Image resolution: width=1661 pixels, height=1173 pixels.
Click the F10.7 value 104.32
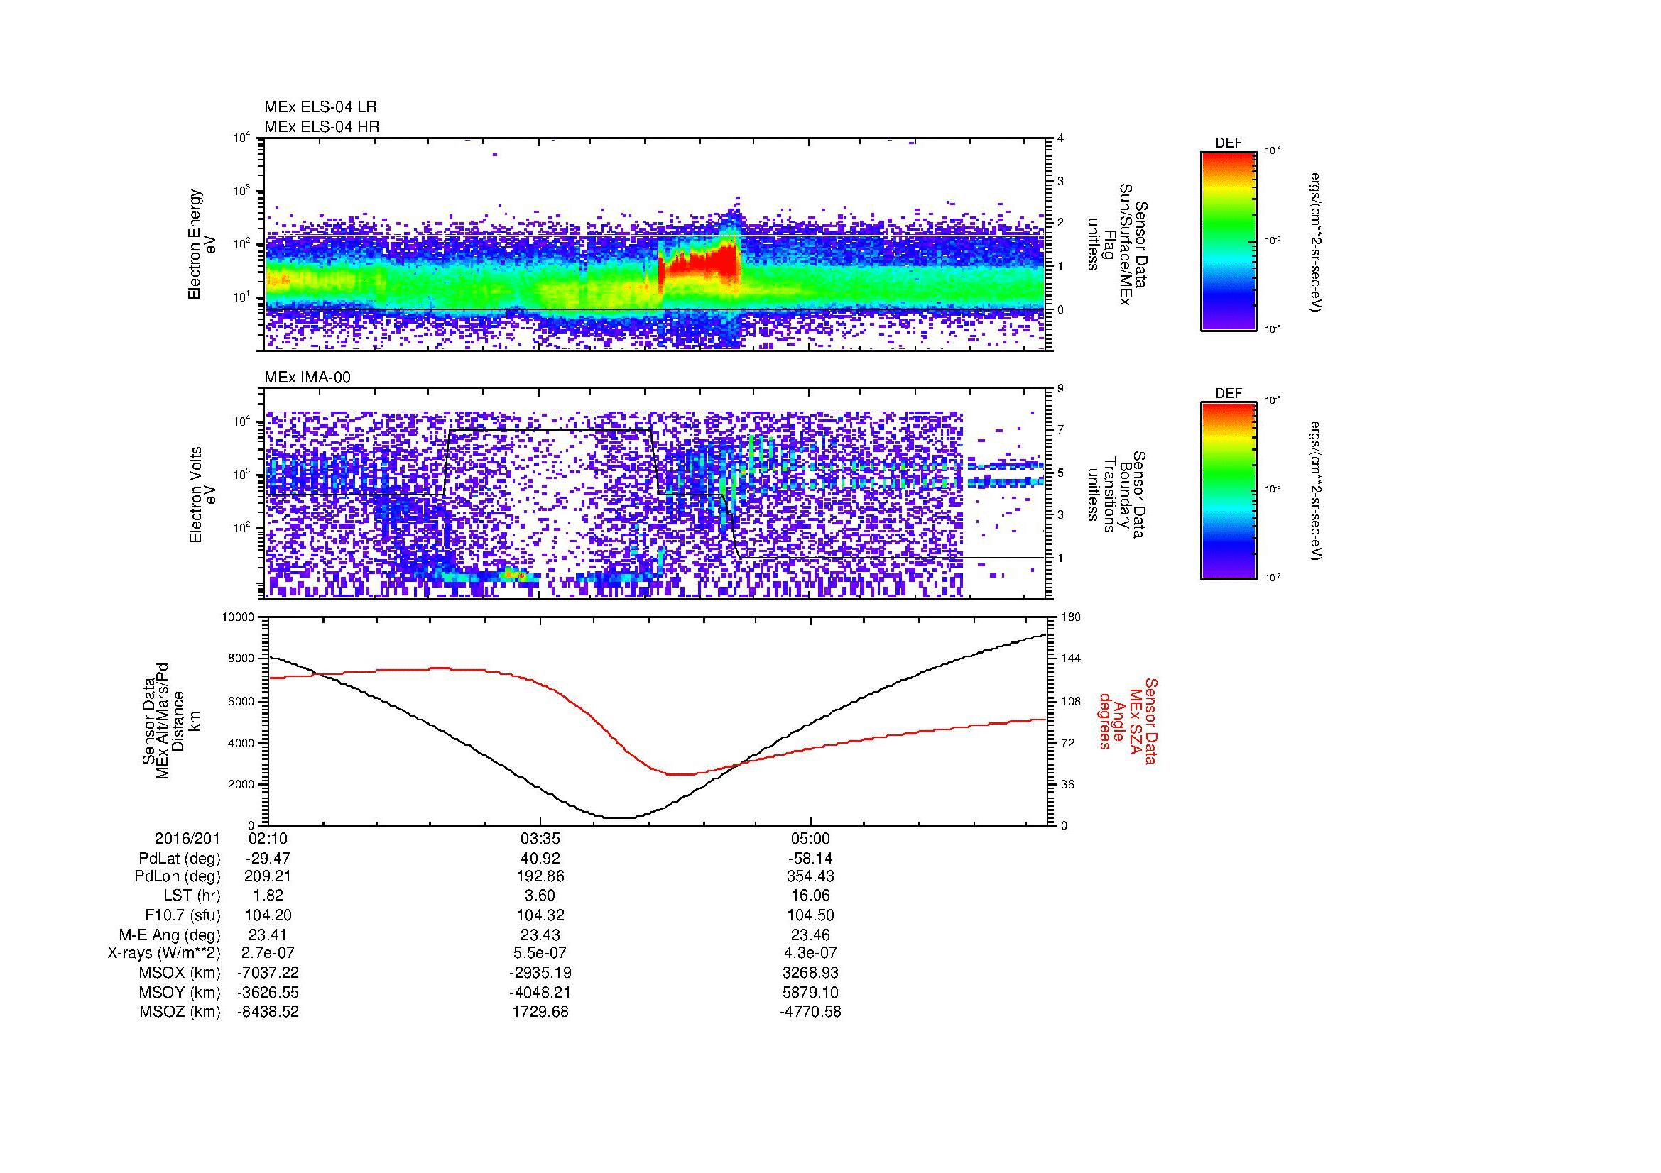click(540, 915)
